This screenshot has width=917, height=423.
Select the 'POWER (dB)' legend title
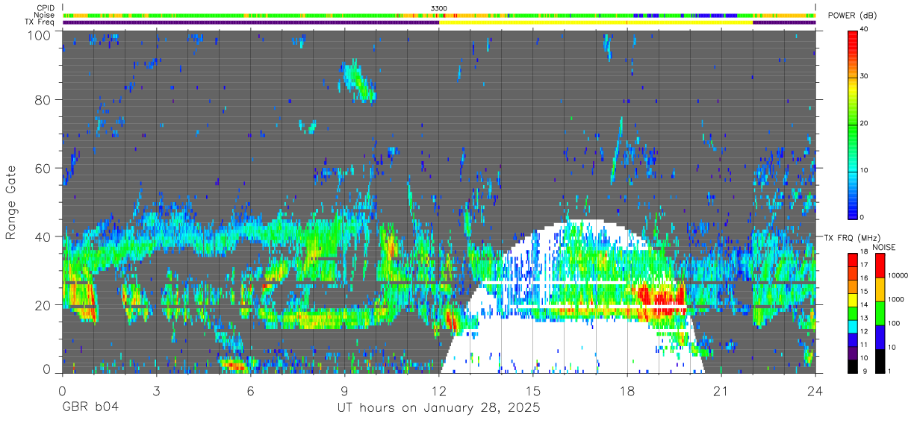(854, 16)
